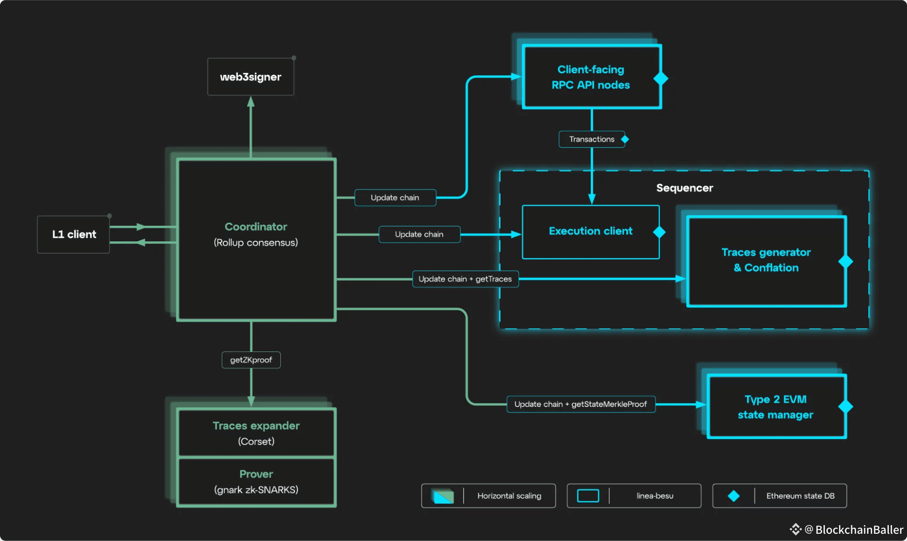The image size is (907, 541).
Task: Click the Sequencer group title
Action: 684,188
